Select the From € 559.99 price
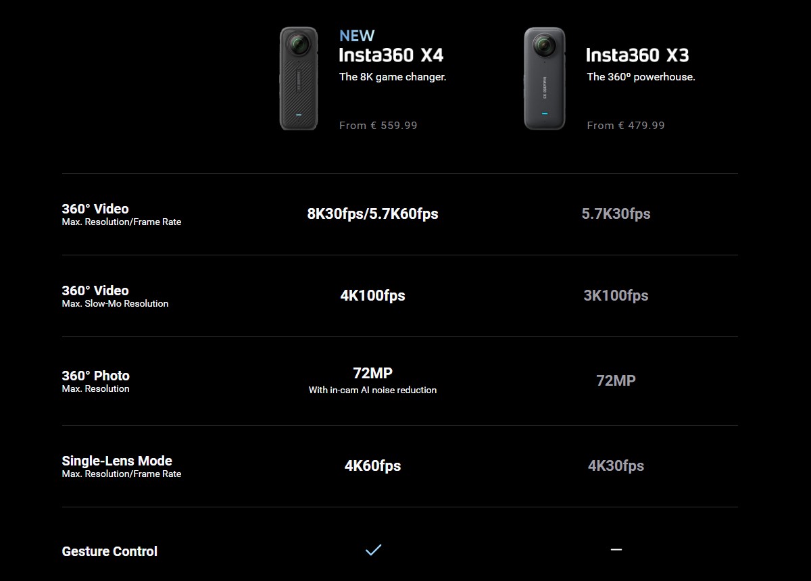The width and height of the screenshot is (811, 581). (378, 125)
